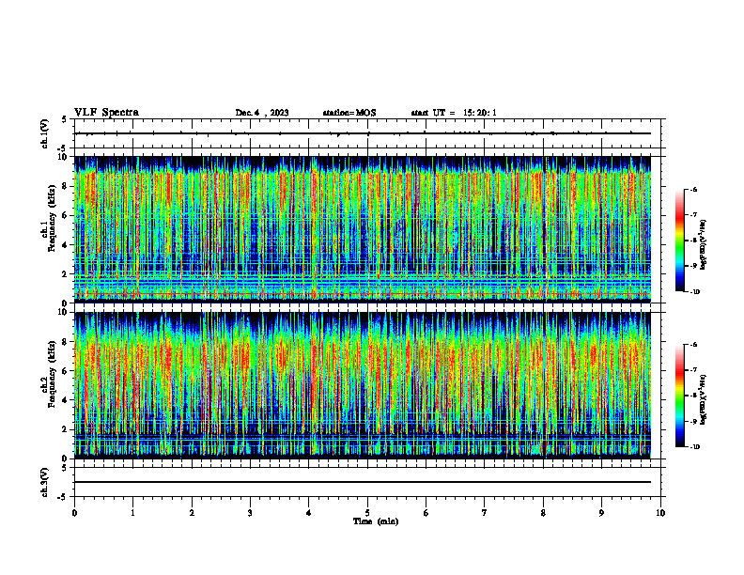Click the ch.3 flat voltage trace
The height and width of the screenshot is (575, 744).
pyautogui.click(x=363, y=482)
